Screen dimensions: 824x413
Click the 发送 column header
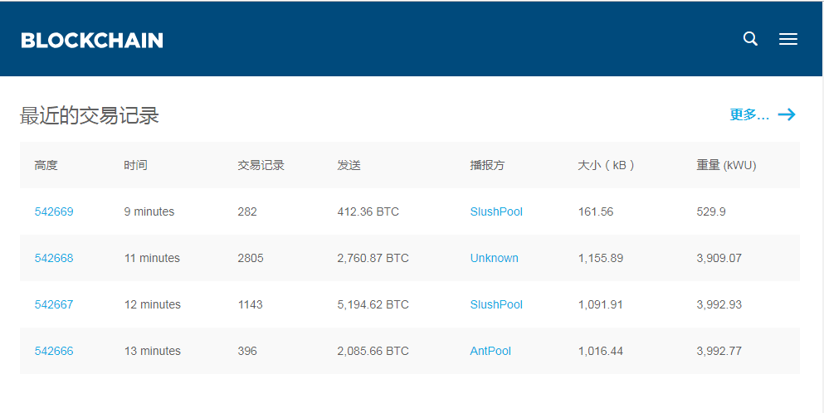click(349, 165)
